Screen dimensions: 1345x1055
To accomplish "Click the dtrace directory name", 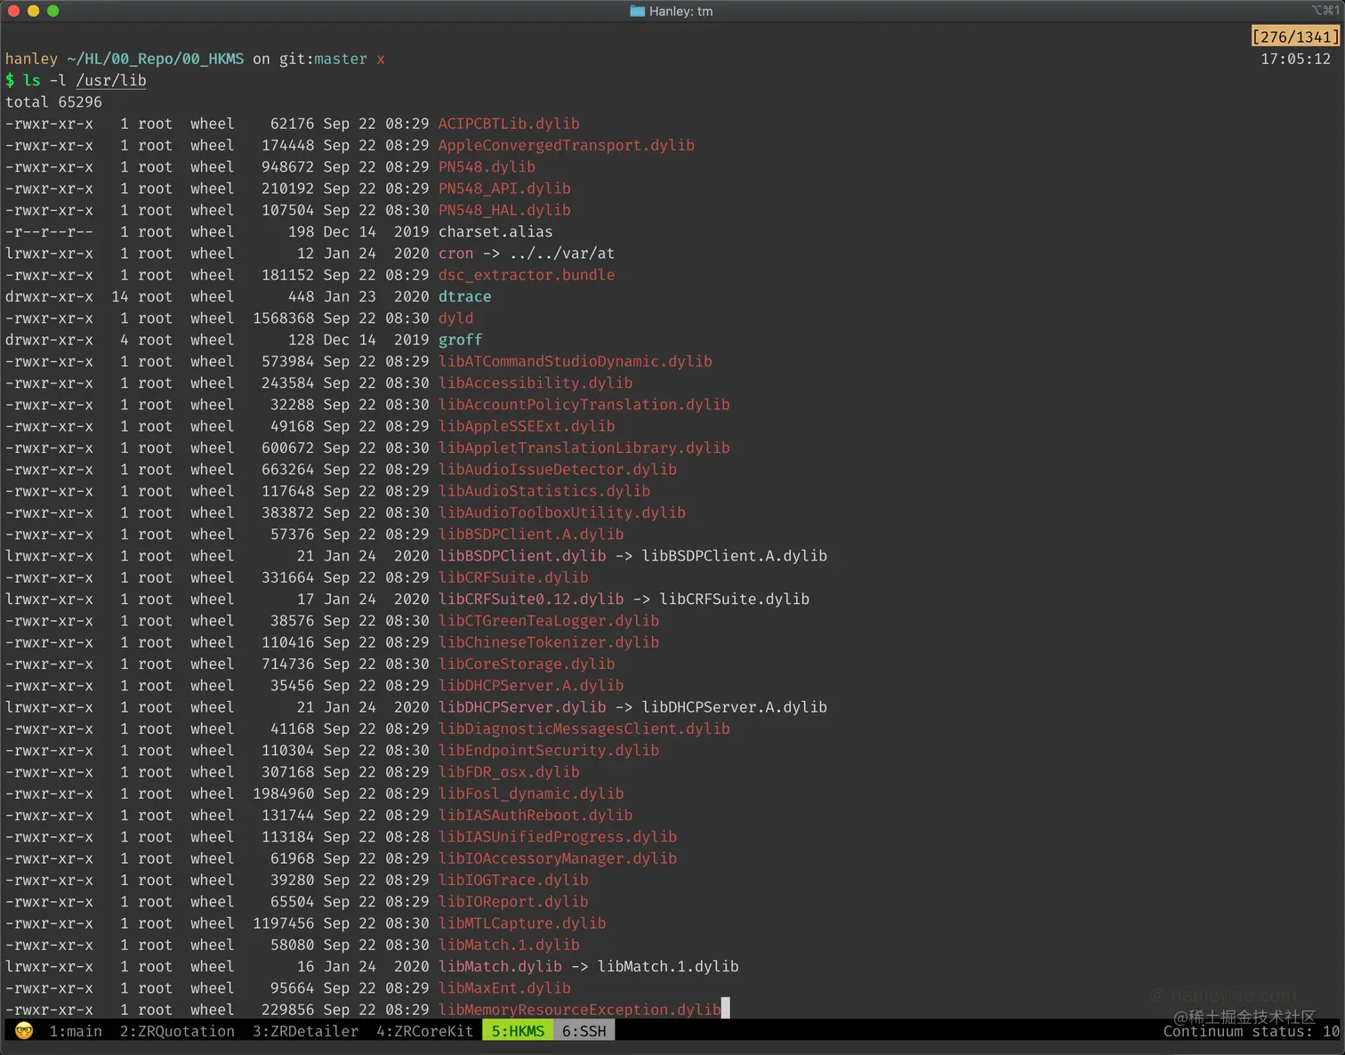I will pyautogui.click(x=464, y=296).
